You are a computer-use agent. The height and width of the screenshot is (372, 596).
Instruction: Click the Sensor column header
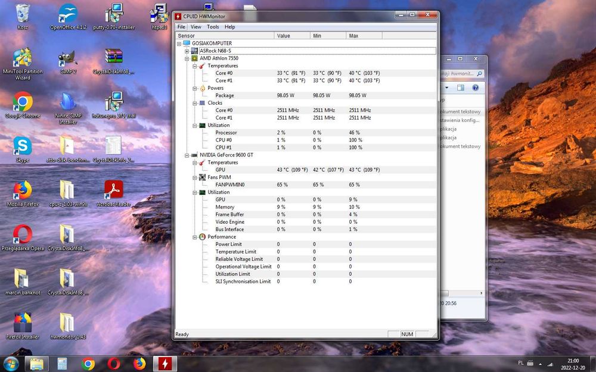point(225,36)
